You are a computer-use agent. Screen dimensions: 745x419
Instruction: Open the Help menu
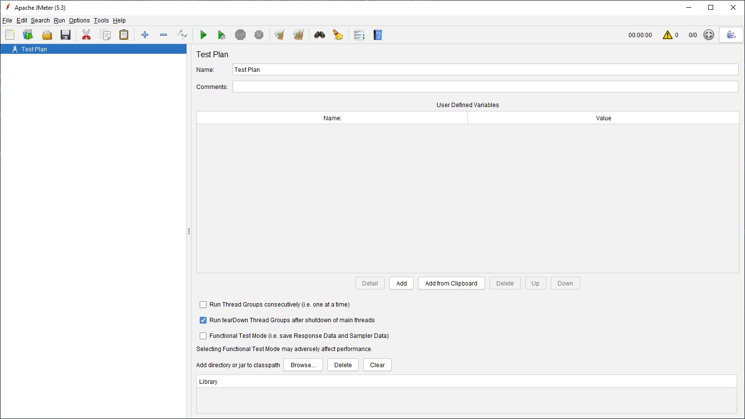click(x=119, y=21)
